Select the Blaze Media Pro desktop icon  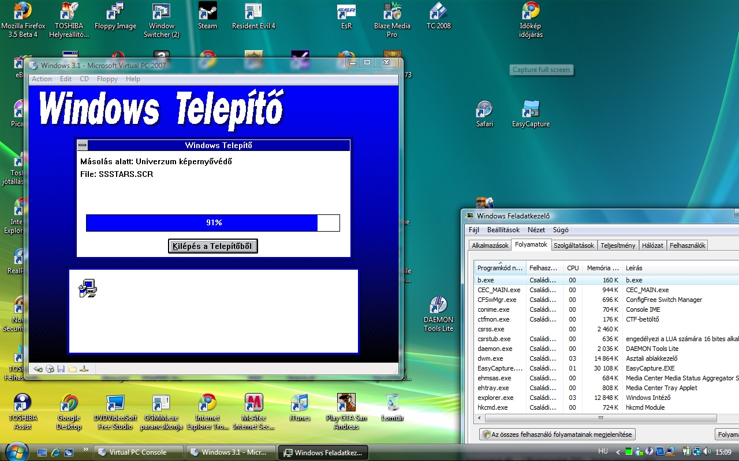pos(393,20)
